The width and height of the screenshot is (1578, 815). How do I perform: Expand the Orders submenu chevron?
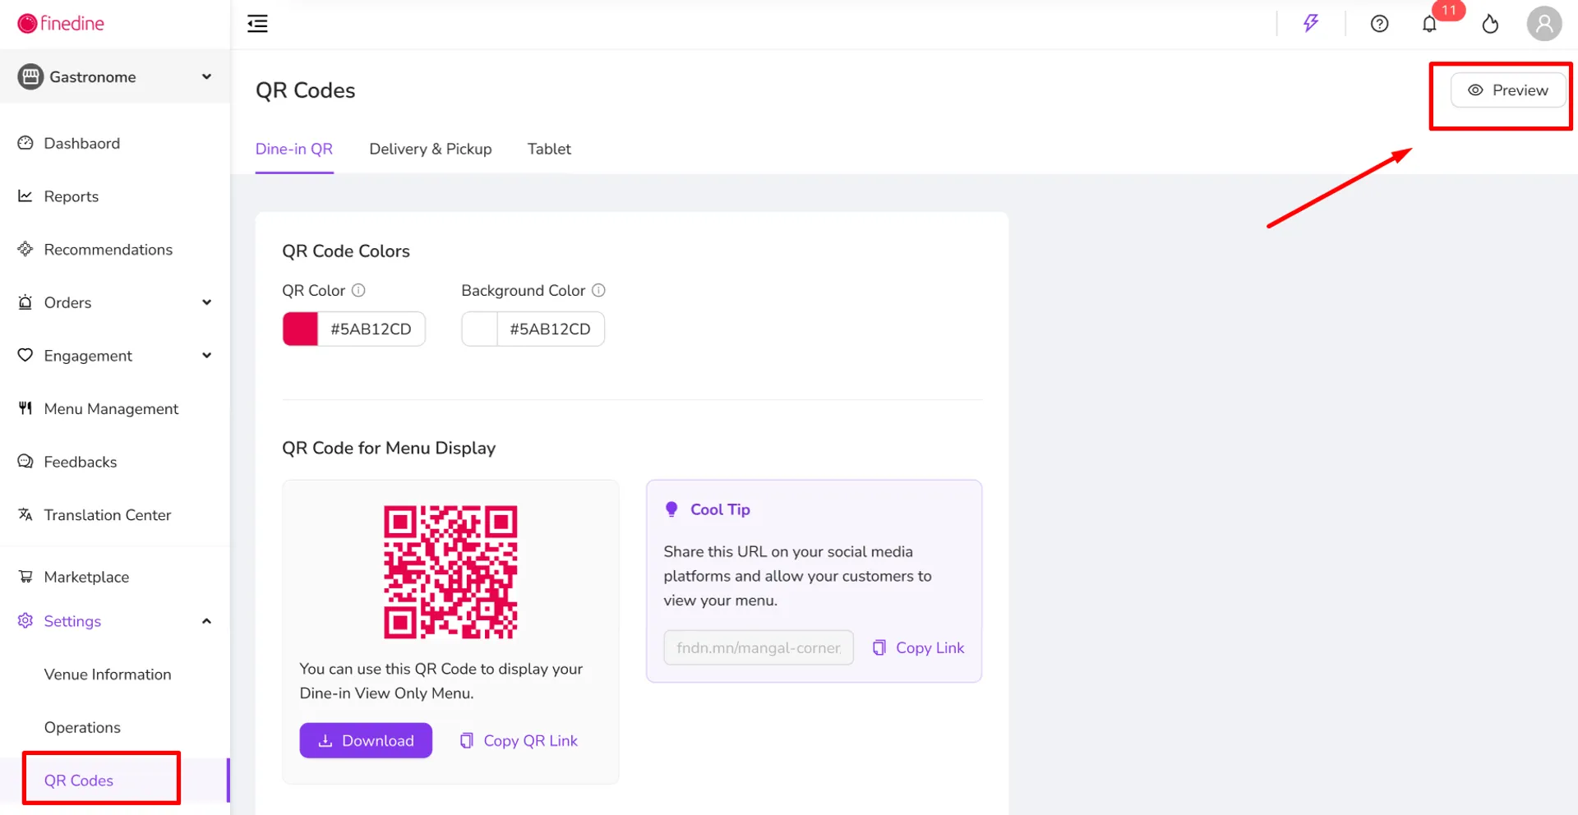206,302
